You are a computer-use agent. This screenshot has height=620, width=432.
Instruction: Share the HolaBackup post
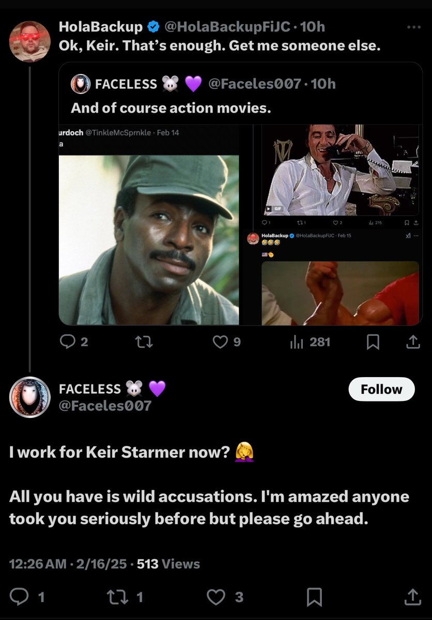point(413,342)
